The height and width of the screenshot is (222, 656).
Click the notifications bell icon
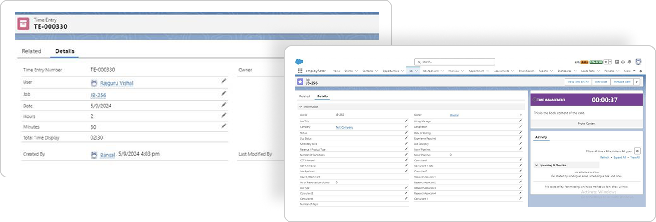pyautogui.click(x=629, y=62)
